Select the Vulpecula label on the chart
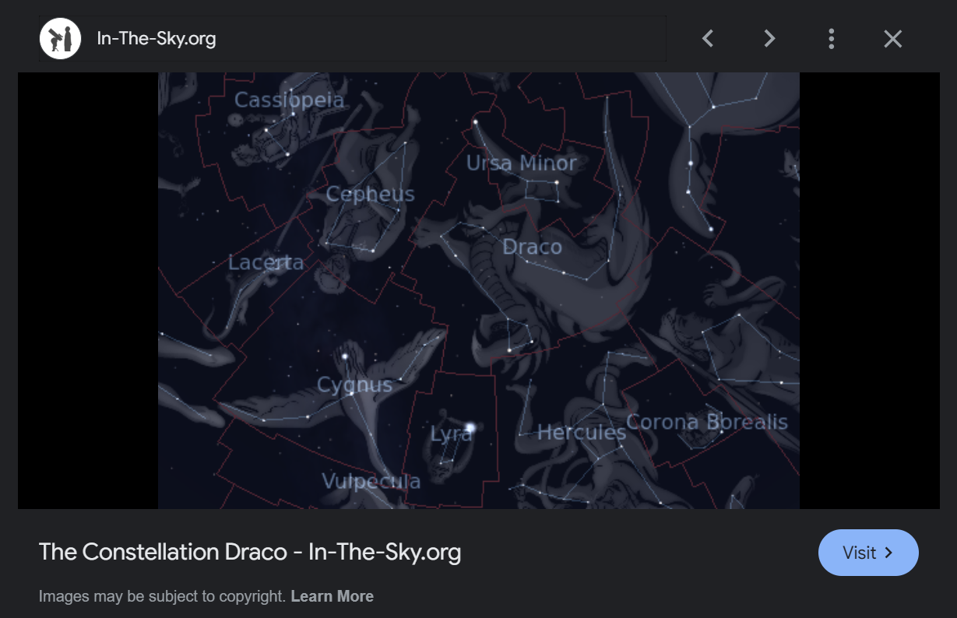 (371, 481)
